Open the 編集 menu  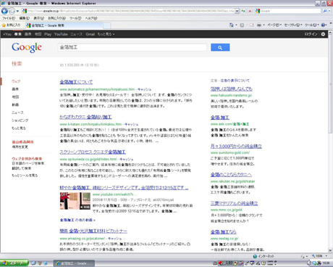point(24,18)
